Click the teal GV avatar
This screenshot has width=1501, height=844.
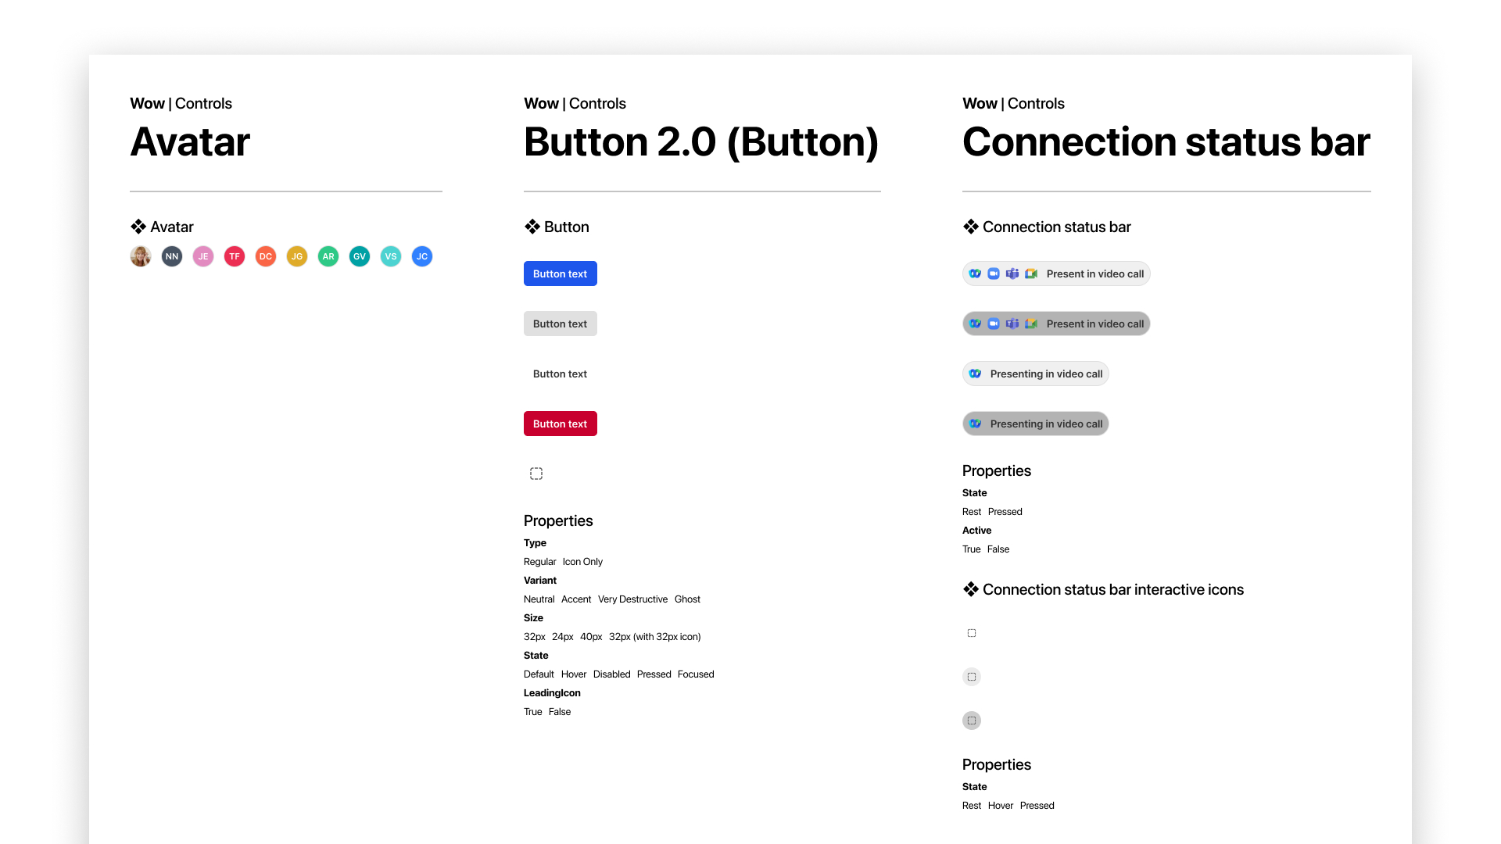coord(360,256)
